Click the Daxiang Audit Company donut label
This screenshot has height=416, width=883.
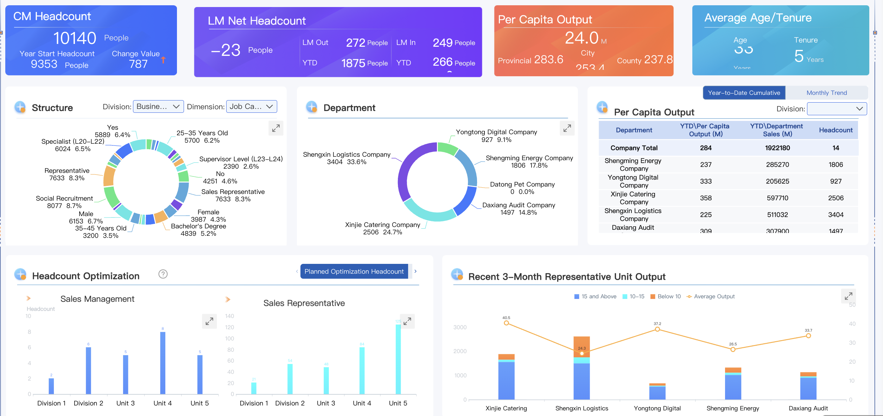519,209
